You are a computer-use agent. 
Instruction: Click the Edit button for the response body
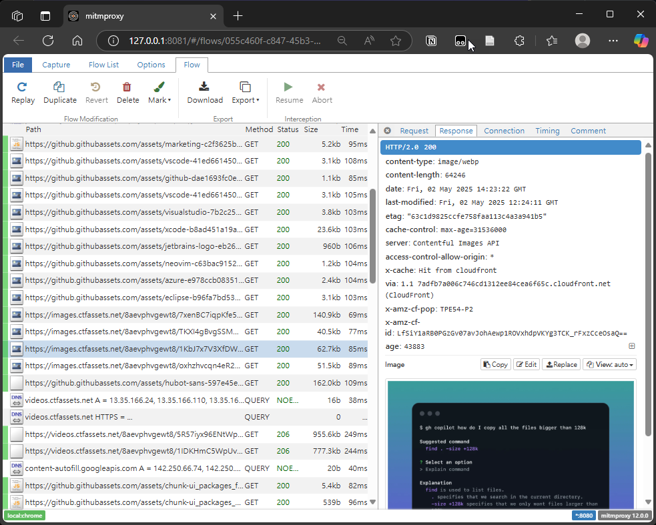click(527, 364)
